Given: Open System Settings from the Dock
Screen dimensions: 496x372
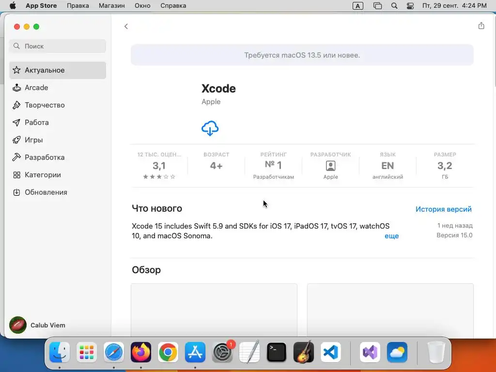Looking at the screenshot, I should point(222,352).
